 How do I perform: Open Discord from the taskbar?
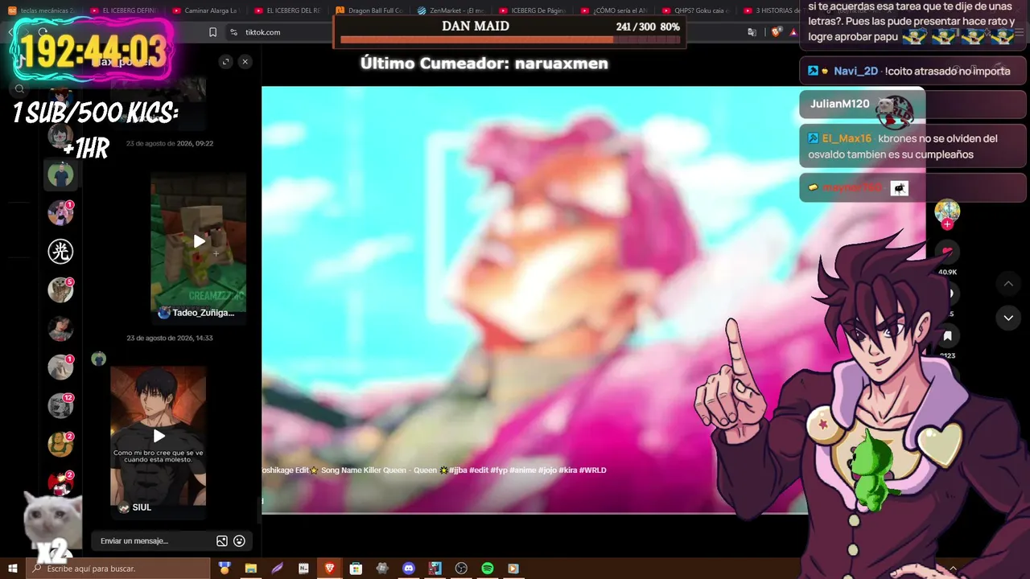408,569
